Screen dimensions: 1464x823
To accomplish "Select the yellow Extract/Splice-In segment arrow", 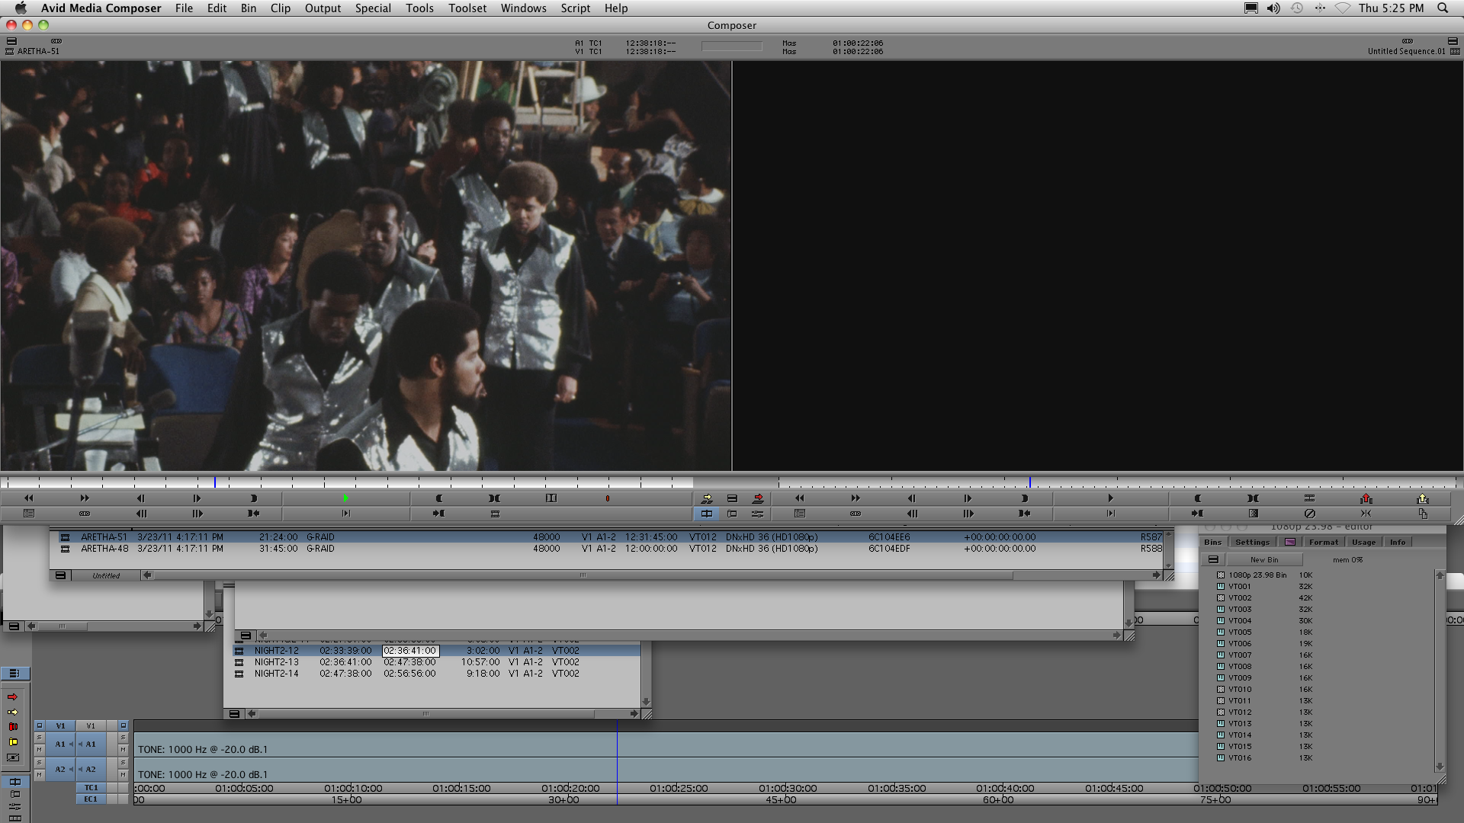I will point(13,712).
